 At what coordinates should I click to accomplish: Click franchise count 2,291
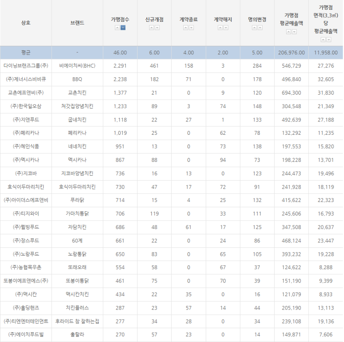point(120,66)
